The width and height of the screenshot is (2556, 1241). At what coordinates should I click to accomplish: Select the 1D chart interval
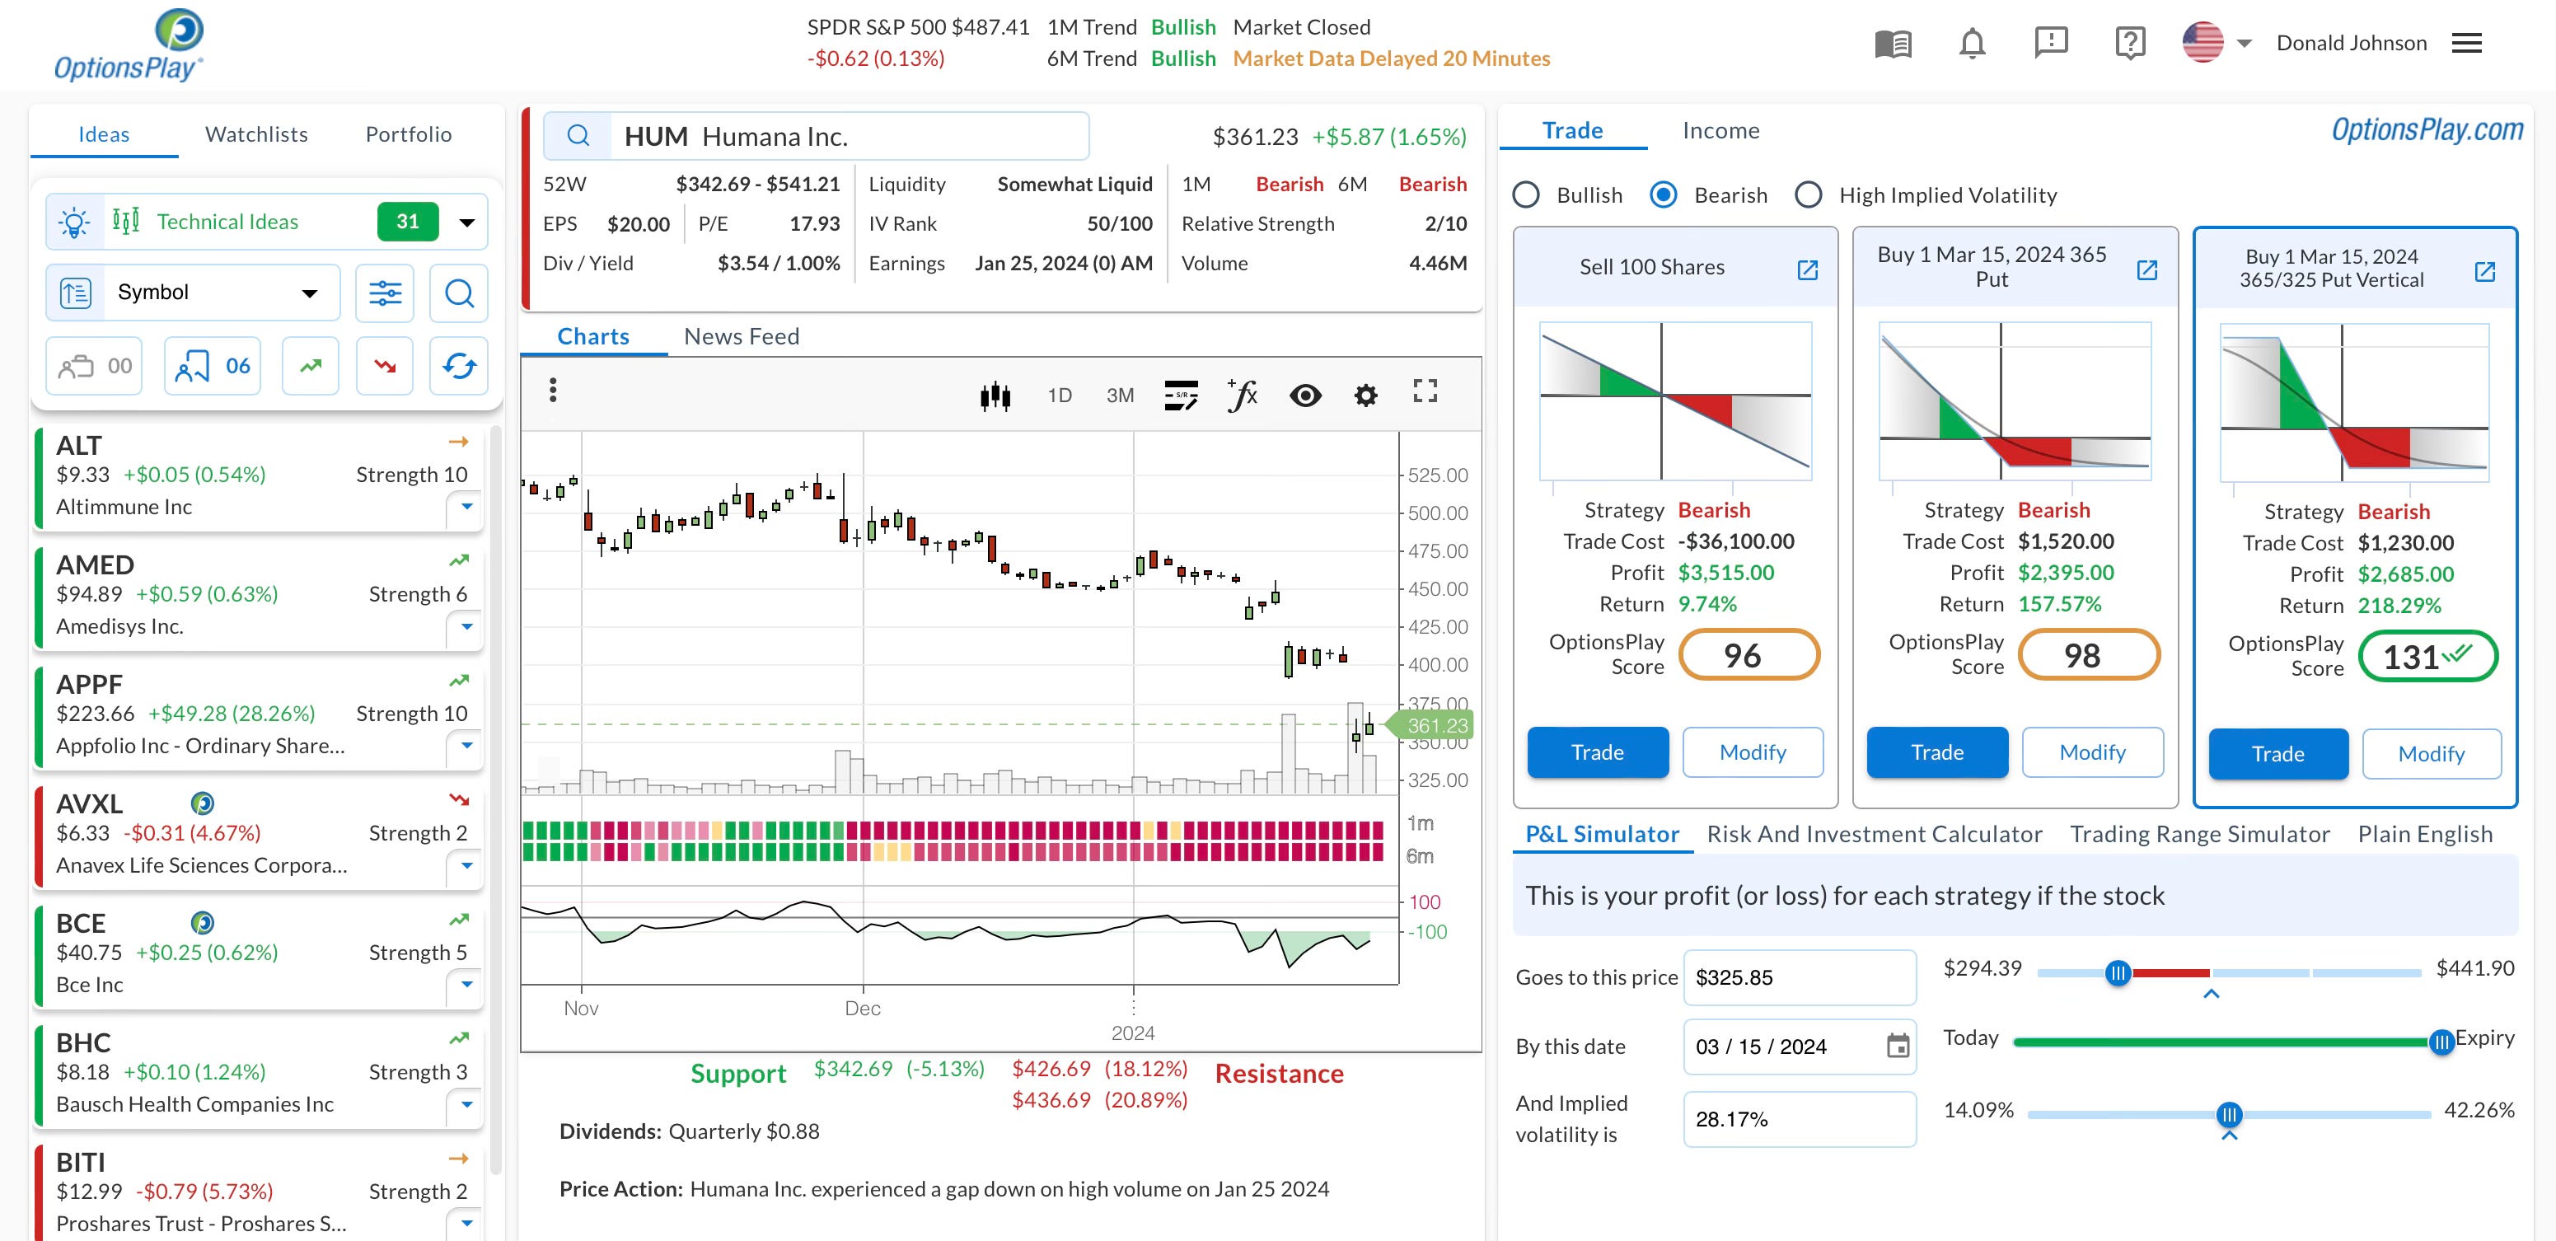(x=1060, y=395)
